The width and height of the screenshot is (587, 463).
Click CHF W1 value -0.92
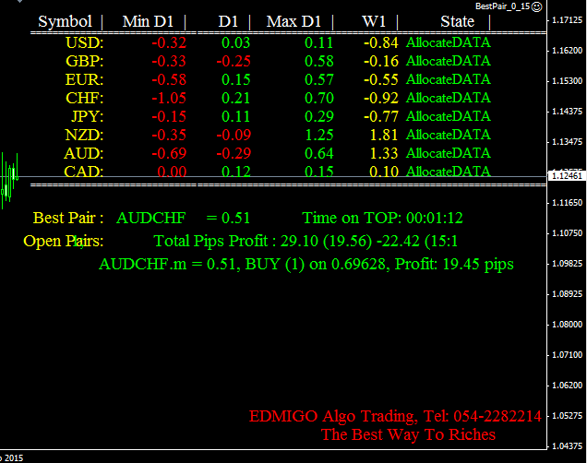381,98
